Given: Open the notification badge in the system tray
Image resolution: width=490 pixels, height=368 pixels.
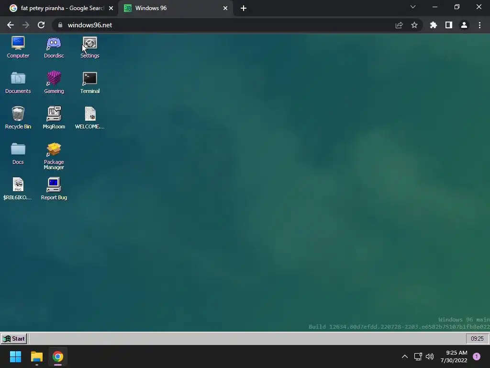Looking at the screenshot, I should click(477, 356).
